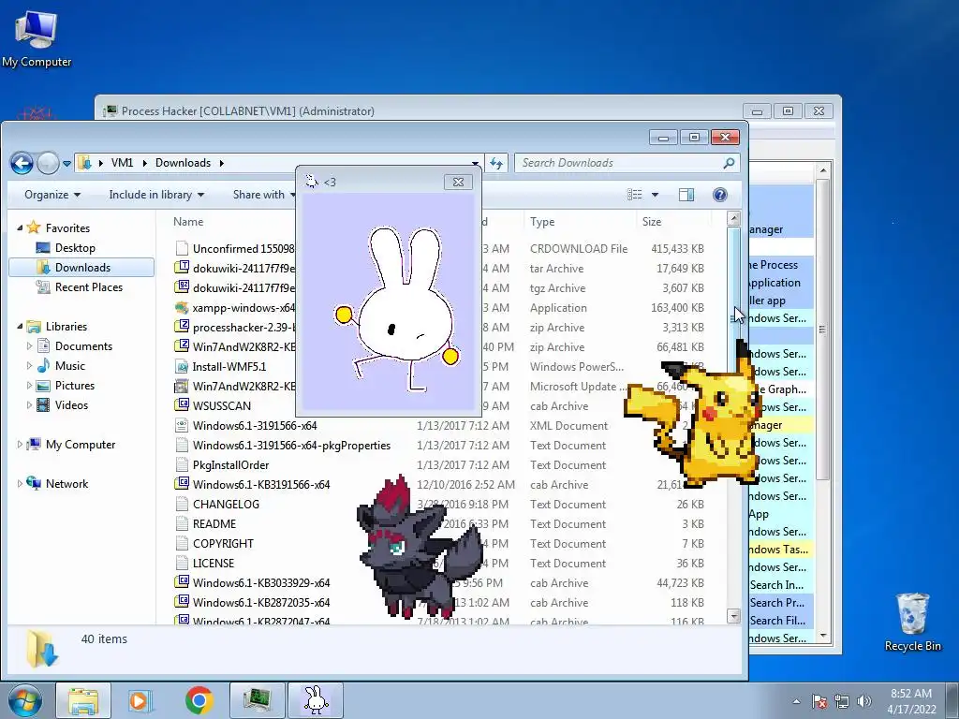Click Process Hacker list scroll up arrow
This screenshot has width=959, height=719.
tap(822, 170)
